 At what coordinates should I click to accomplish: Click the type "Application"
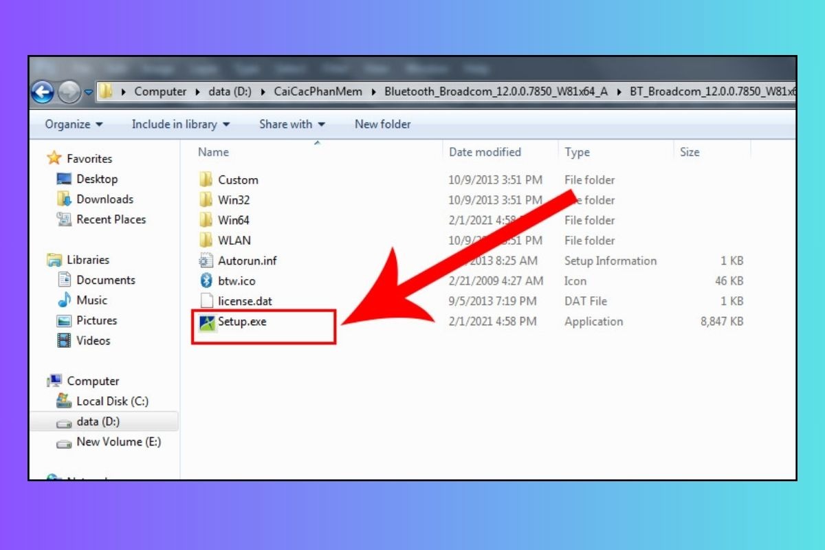(x=594, y=321)
